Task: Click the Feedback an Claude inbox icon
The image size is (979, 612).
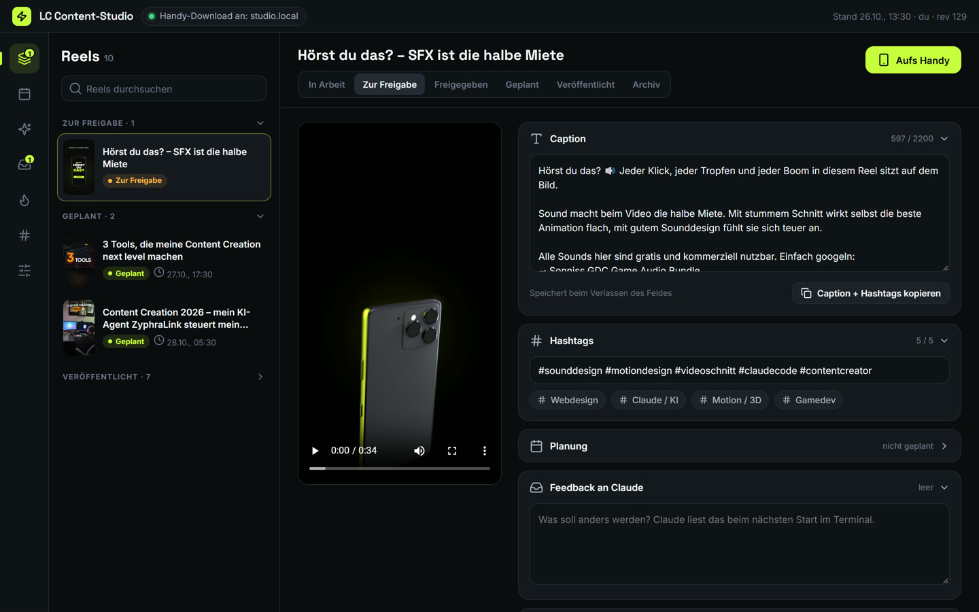Action: [536, 488]
